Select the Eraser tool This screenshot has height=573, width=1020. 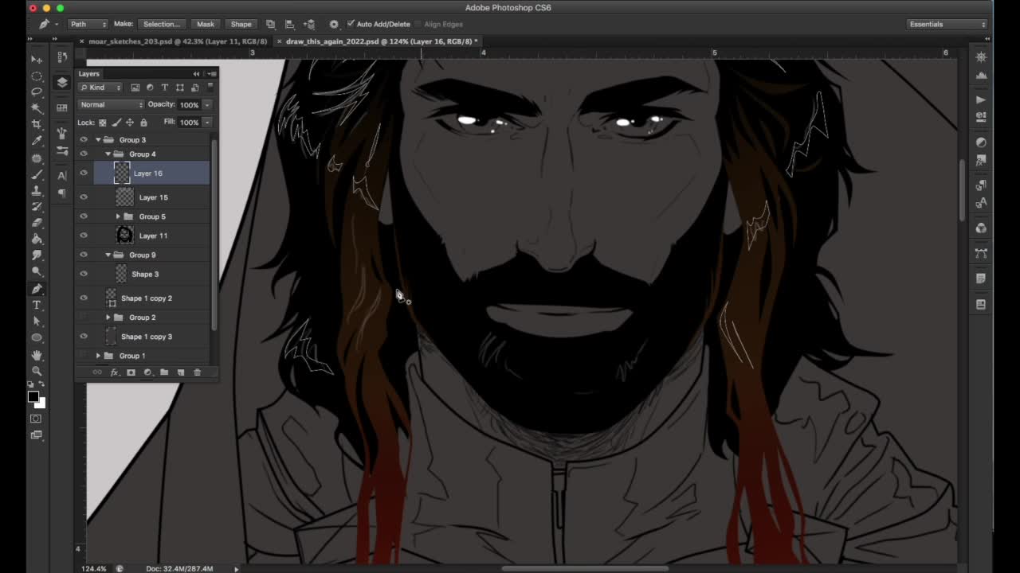(x=37, y=223)
